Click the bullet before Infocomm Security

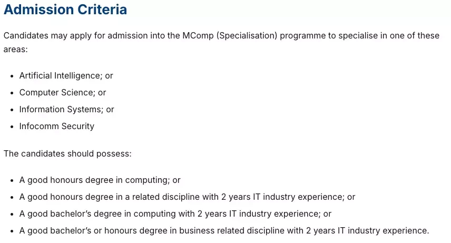tap(12, 127)
